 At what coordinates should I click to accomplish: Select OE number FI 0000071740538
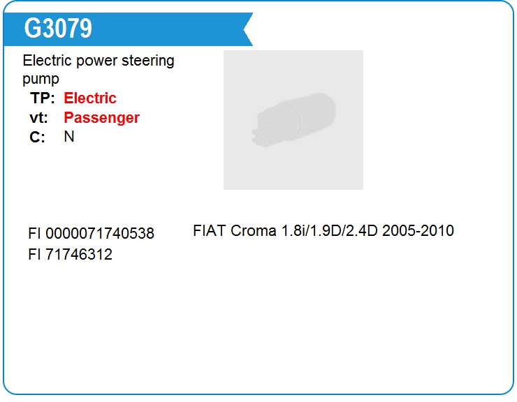point(91,233)
